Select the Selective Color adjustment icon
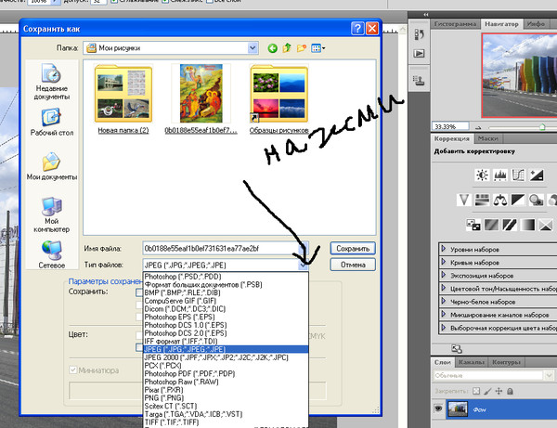The width and height of the screenshot is (557, 428). [546, 225]
